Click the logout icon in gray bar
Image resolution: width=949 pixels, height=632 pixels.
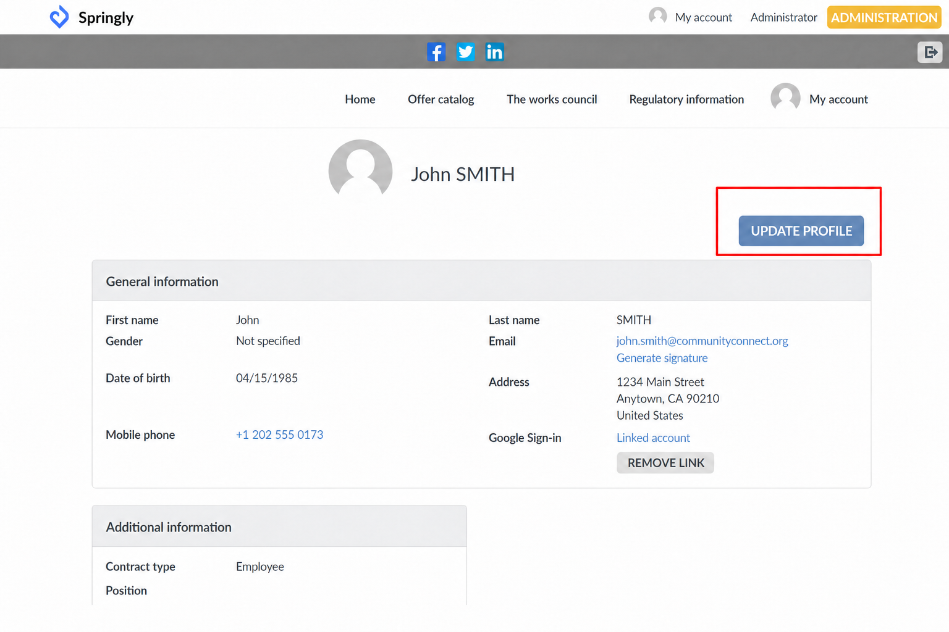click(x=930, y=52)
